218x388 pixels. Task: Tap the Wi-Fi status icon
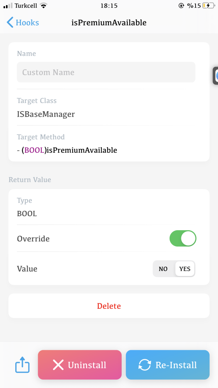44,6
